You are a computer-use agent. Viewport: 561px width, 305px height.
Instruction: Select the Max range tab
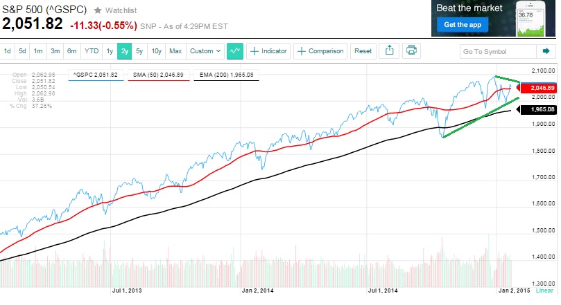175,50
